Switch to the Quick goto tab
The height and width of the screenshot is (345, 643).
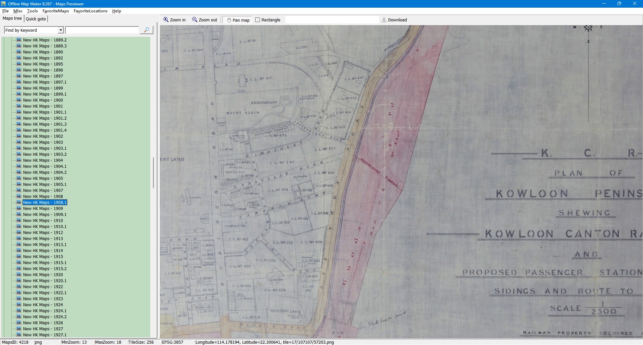click(36, 19)
